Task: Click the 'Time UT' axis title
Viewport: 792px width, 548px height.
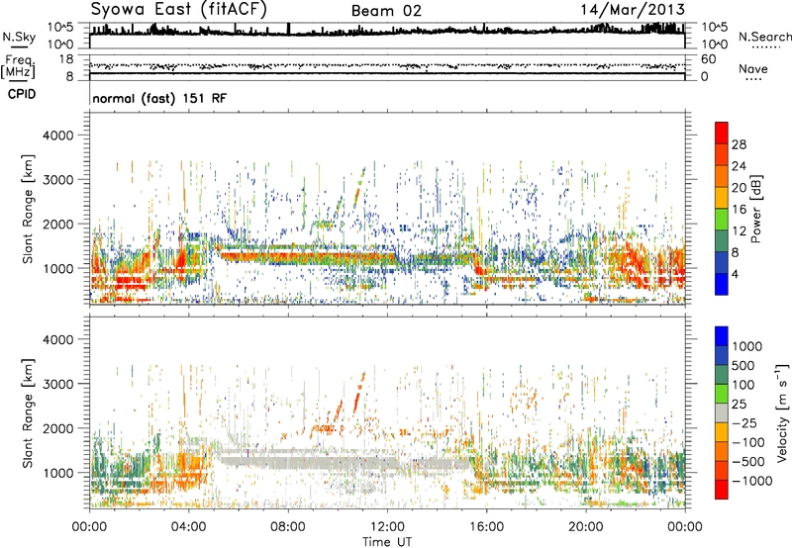Action: point(387,542)
